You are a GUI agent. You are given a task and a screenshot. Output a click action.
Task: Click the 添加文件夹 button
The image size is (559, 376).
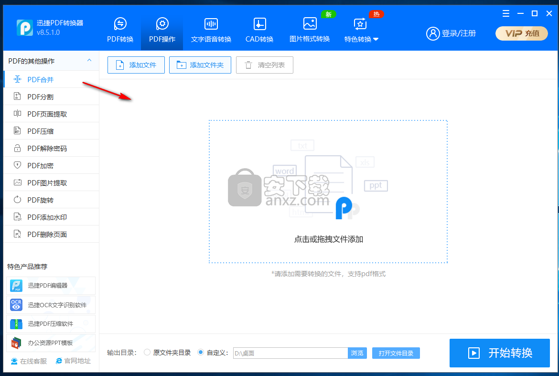pyautogui.click(x=200, y=65)
